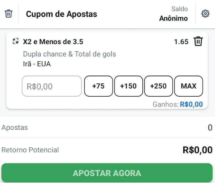
Task: Clear all bets with header trash icon
Action: 9,14
